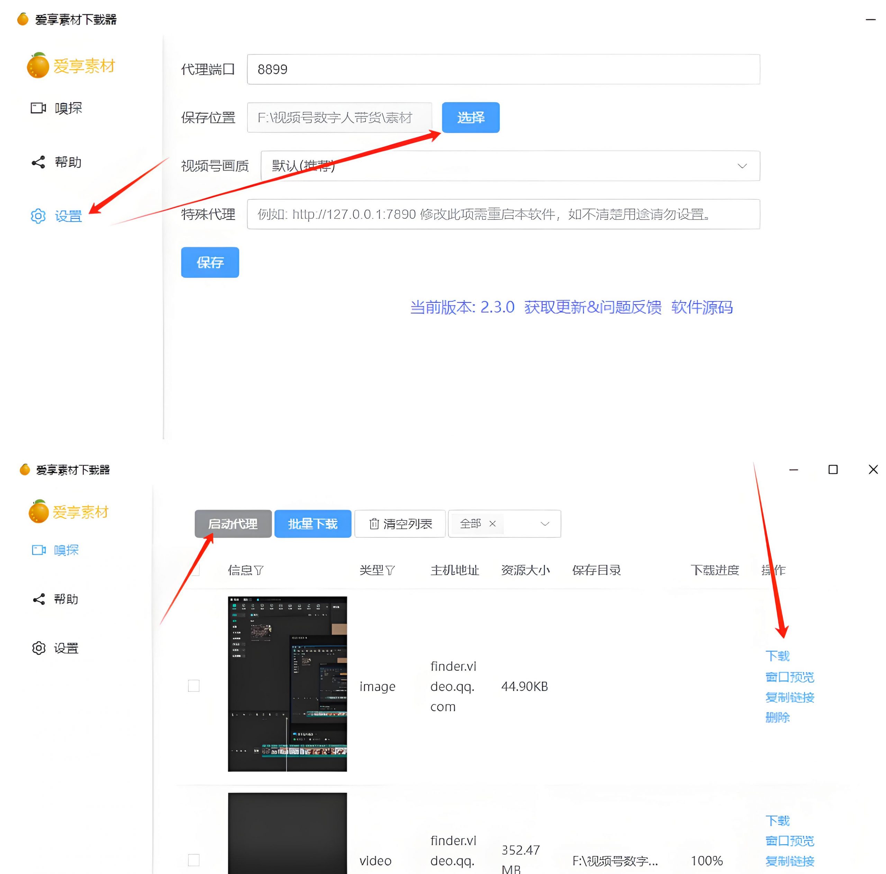Screen dimensions: 886x874
Task: Click the 启动代理 start proxy button
Action: [233, 523]
